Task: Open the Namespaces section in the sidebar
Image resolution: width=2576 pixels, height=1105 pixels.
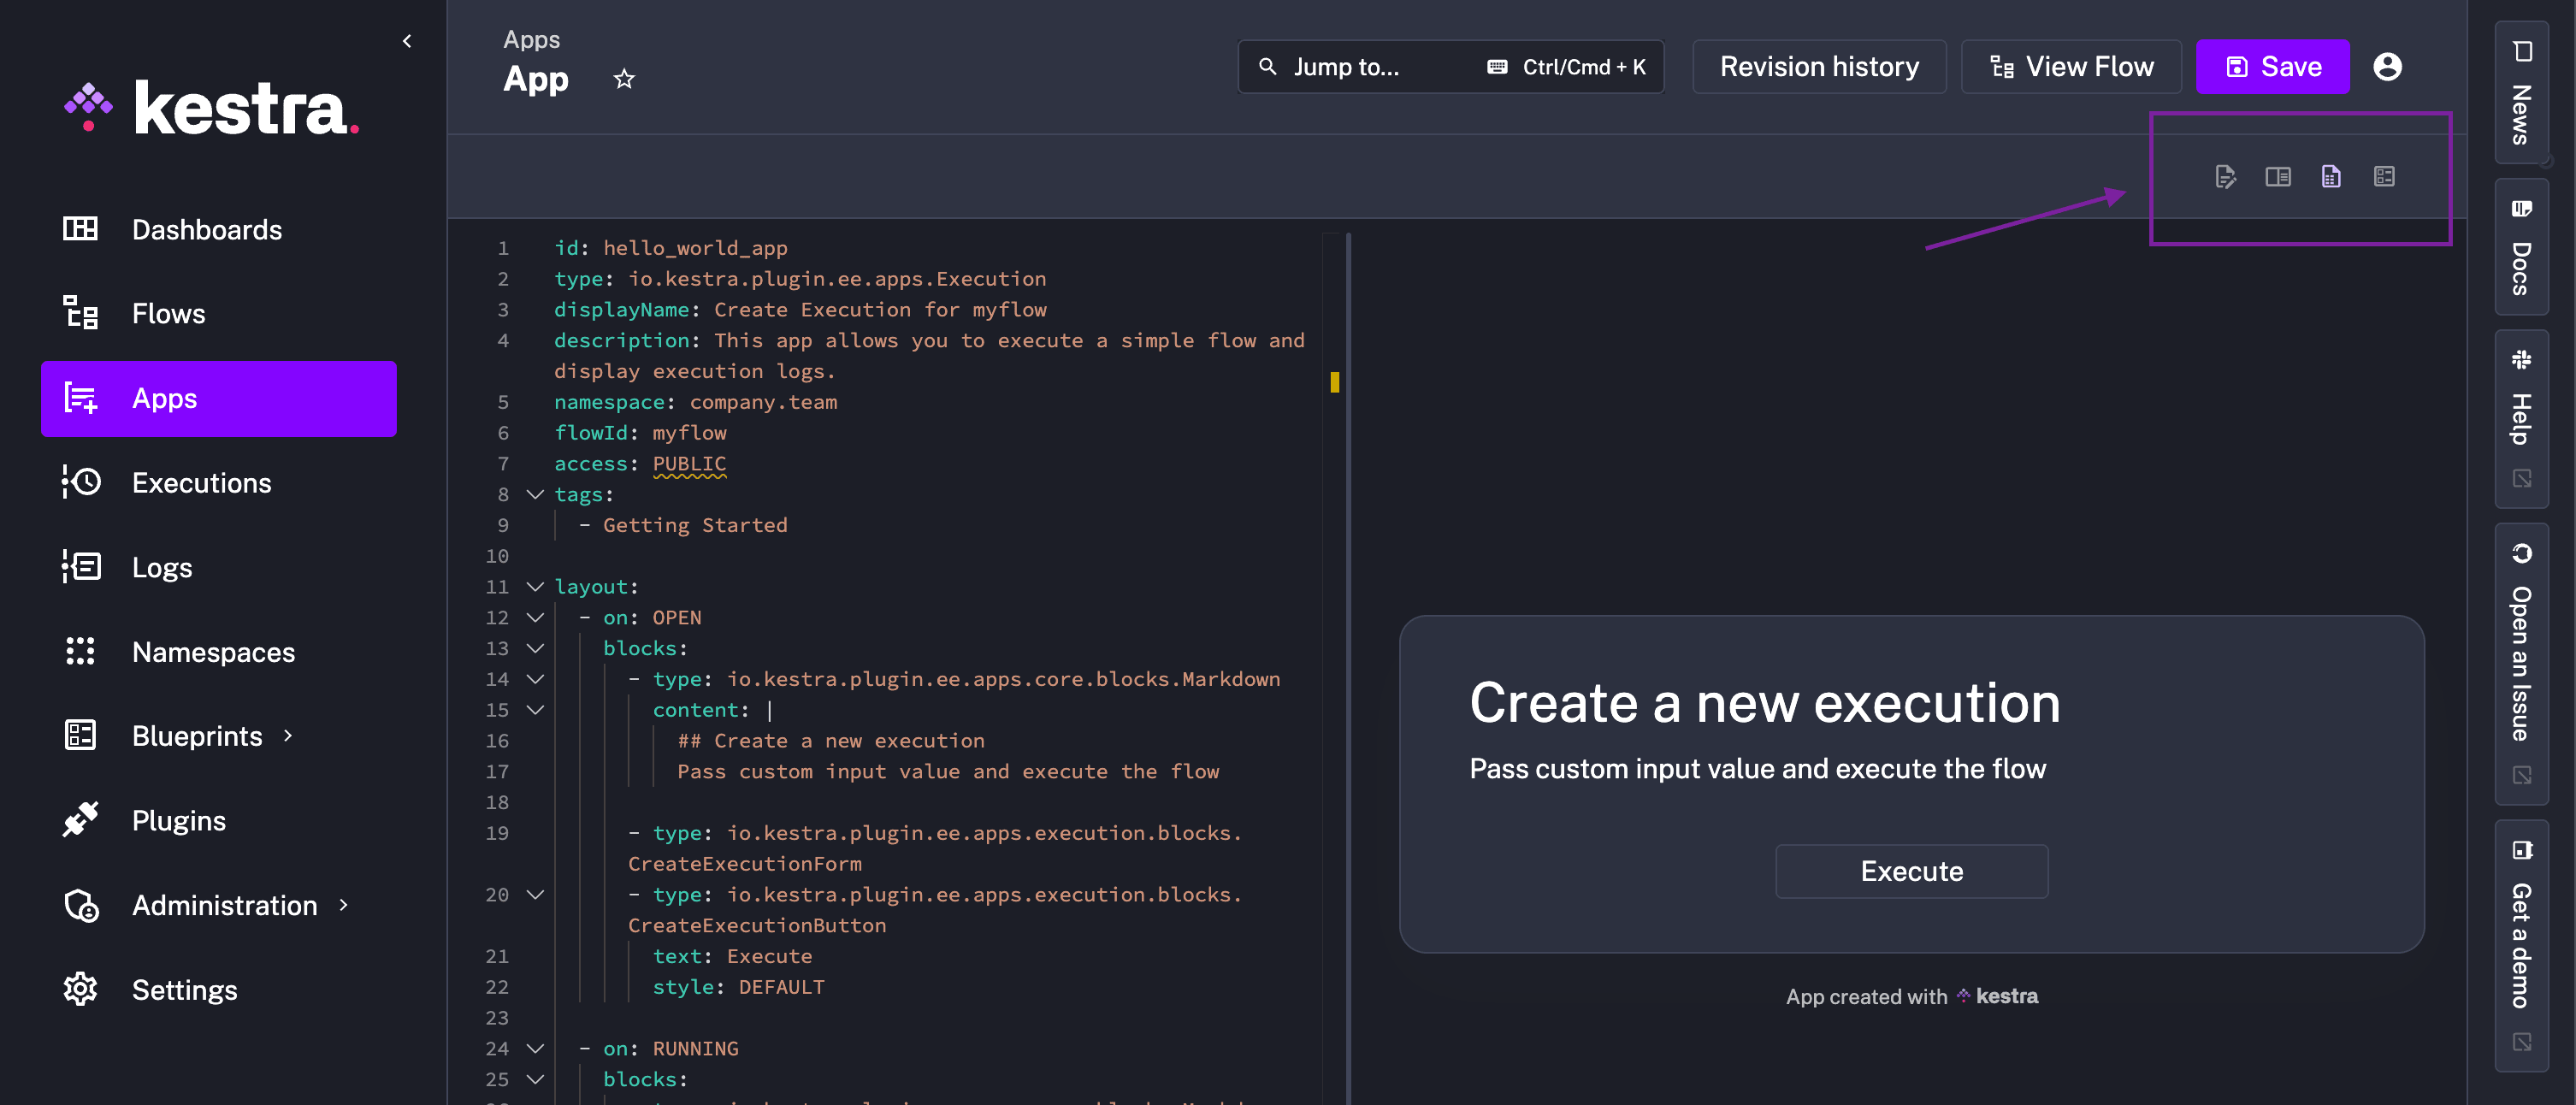Action: 212,651
